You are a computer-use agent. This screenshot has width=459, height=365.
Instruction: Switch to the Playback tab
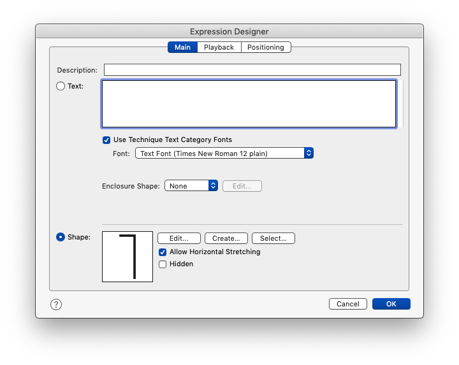pos(219,47)
